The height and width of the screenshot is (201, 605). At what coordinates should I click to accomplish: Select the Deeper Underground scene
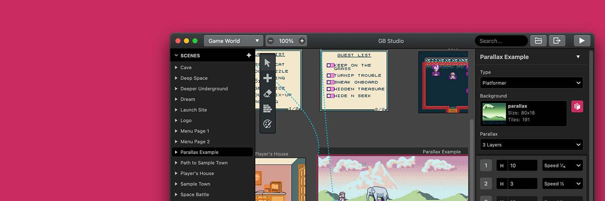[213, 89]
